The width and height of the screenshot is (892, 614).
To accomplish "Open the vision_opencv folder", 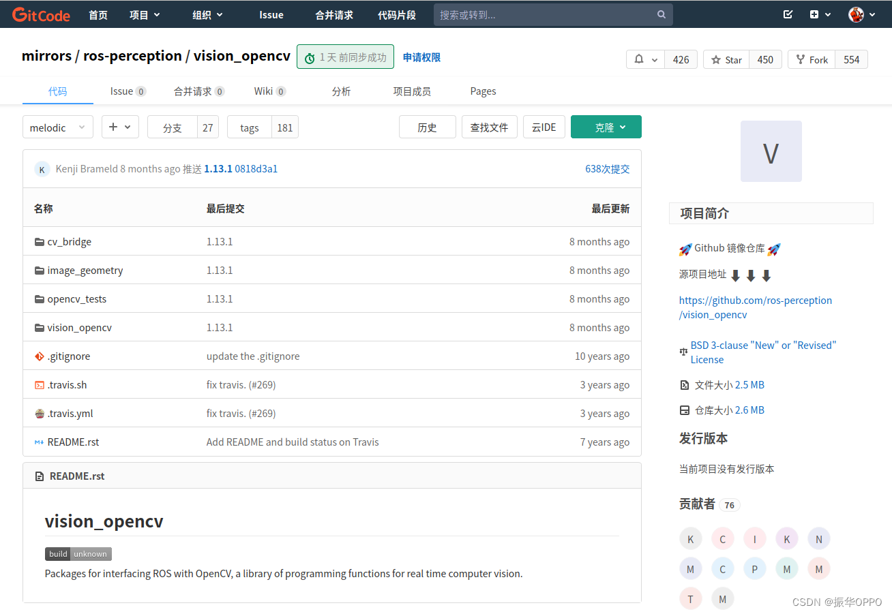I will 79,327.
